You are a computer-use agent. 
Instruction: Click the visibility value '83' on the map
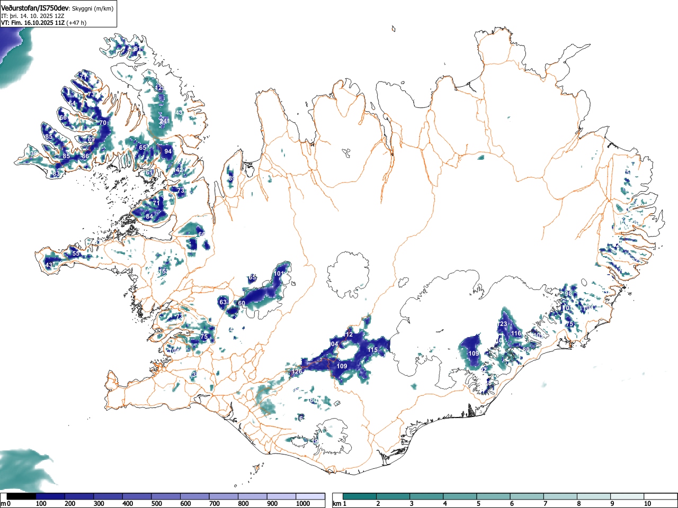point(56,174)
